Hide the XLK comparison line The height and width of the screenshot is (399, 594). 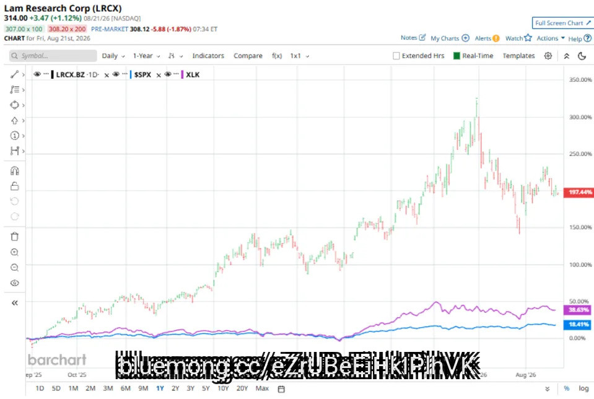(x=168, y=74)
